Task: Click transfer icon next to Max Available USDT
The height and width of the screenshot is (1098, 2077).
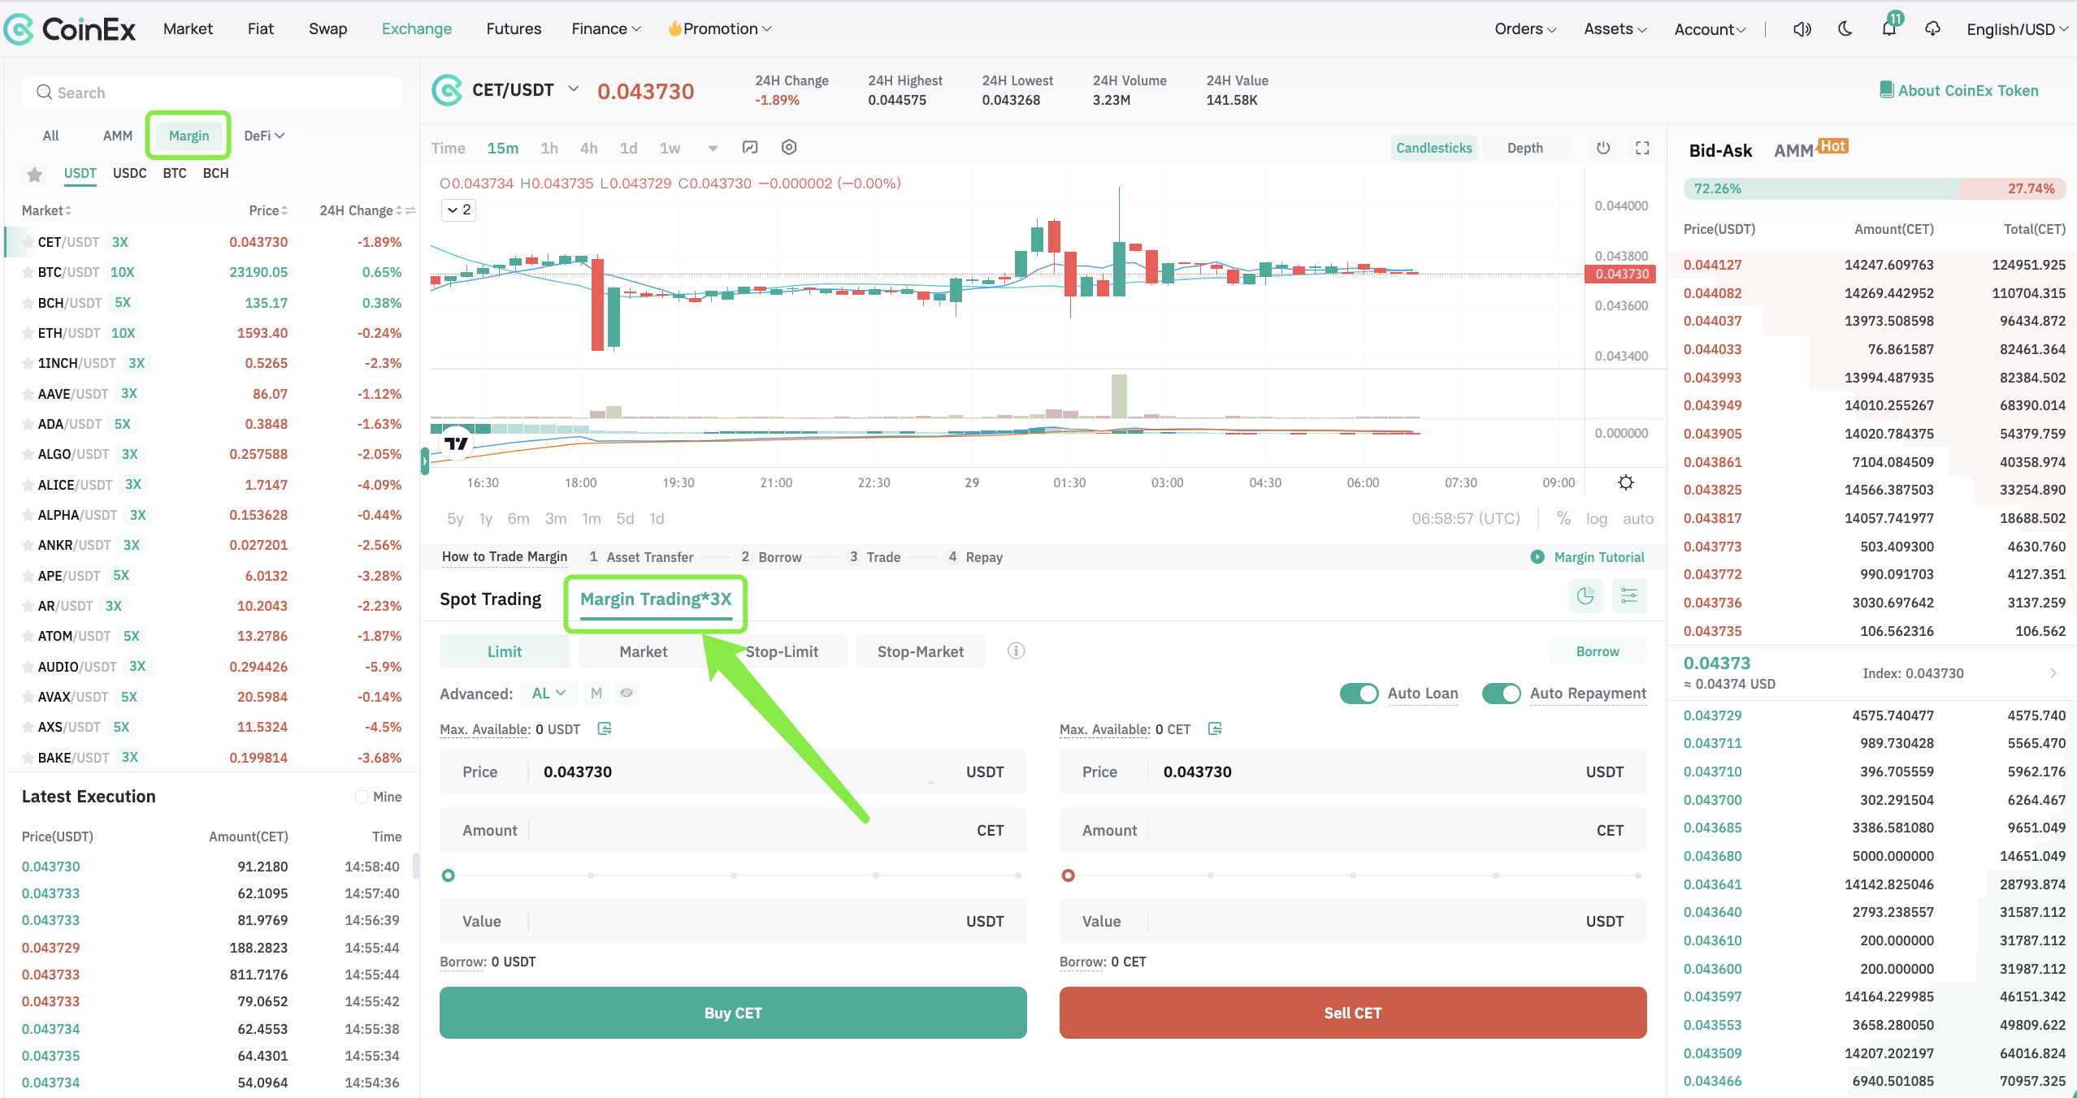Action: [x=605, y=729]
